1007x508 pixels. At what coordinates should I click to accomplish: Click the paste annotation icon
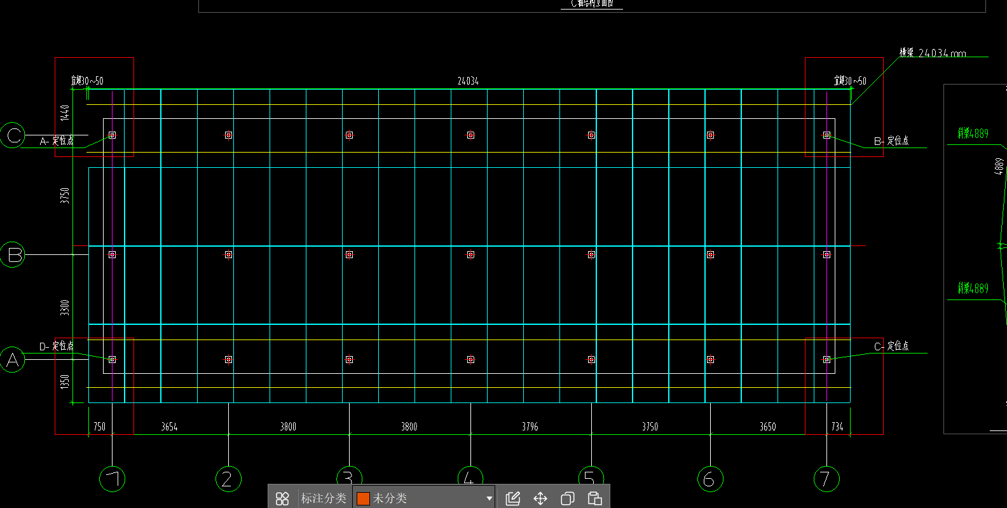[595, 498]
